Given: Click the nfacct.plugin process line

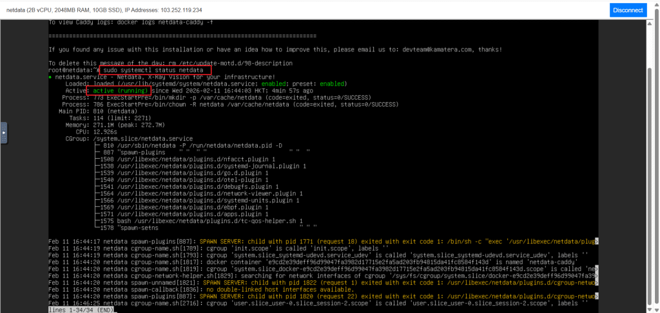Looking at the screenshot, I should tap(185, 159).
